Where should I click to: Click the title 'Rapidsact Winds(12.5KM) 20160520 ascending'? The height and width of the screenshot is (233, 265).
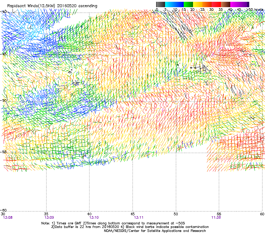tap(52, 6)
